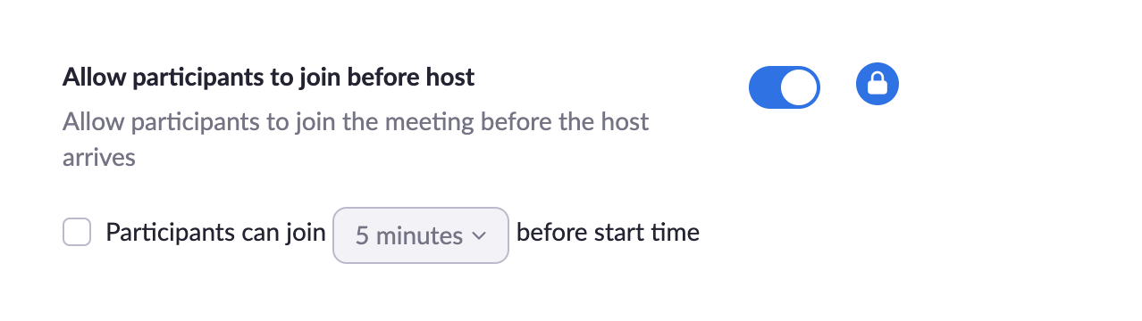Check the empty box before Participants can join
1142x321 pixels.
[77, 233]
